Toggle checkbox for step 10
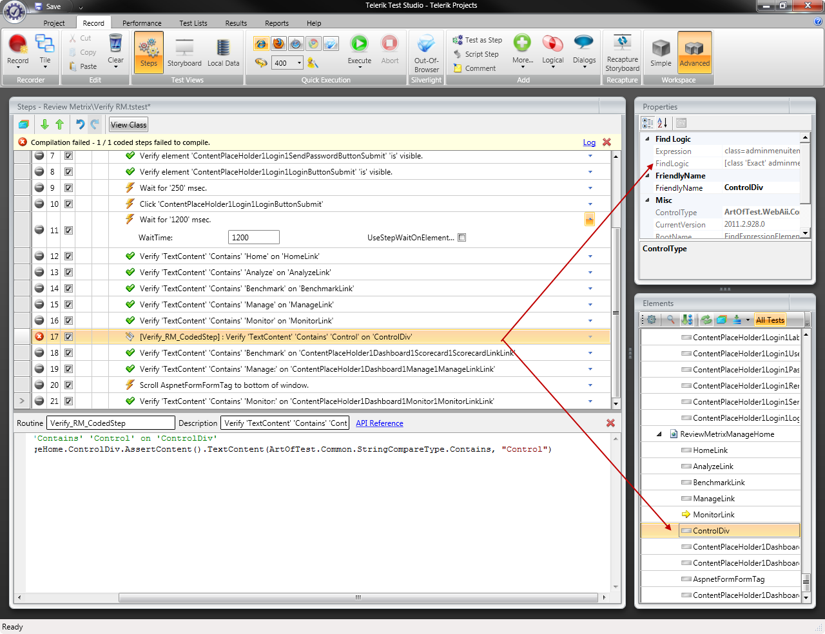The width and height of the screenshot is (825, 634). click(x=68, y=204)
